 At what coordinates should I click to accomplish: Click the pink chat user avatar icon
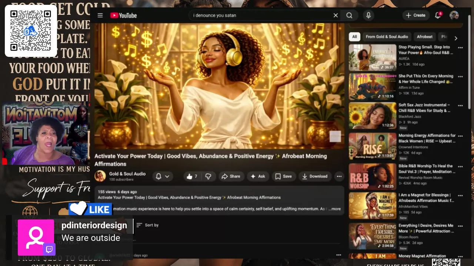click(36, 237)
